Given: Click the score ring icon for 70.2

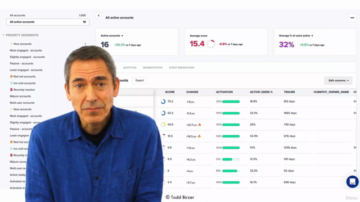Looking at the screenshot, I should click(163, 102).
